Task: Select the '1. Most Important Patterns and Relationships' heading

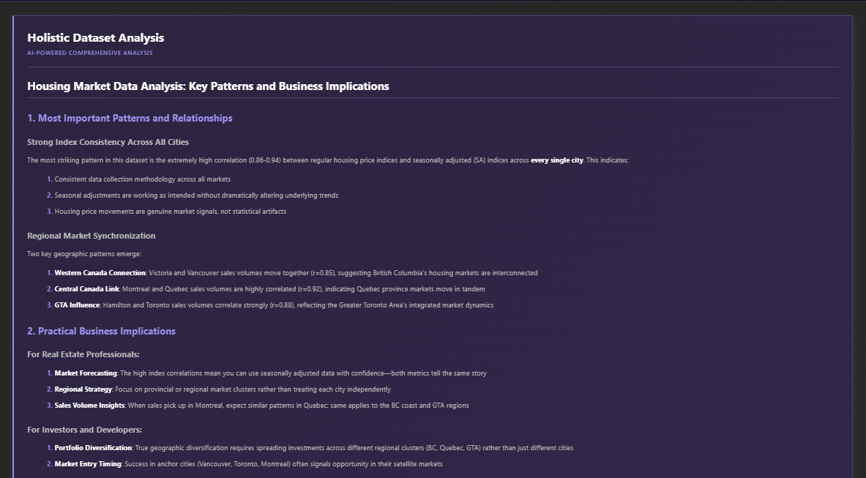Action: [x=130, y=118]
